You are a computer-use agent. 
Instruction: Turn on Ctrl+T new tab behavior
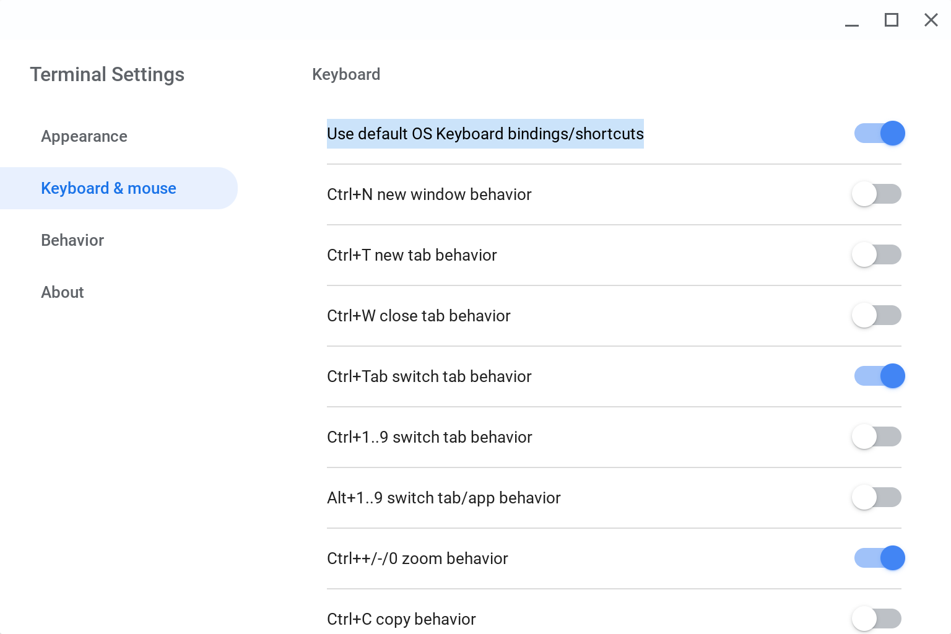876,254
